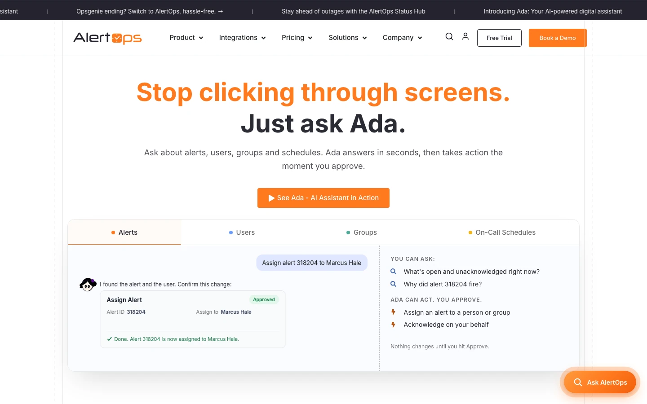Open "Opsgenie ending? Switch to AlertOps" banner link
The height and width of the screenshot is (404, 647).
[150, 11]
